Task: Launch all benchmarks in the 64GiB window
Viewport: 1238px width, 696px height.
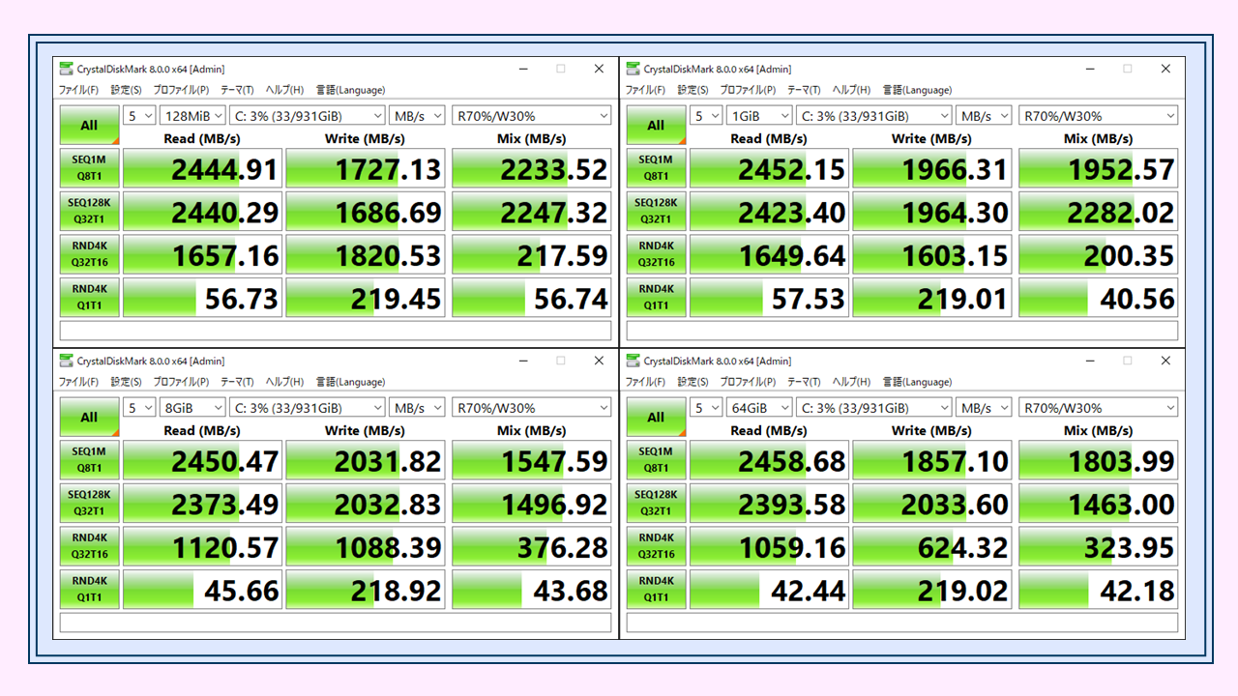Action: click(x=656, y=417)
